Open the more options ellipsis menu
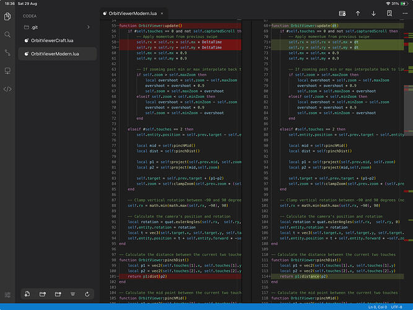413x310 pixels. pos(405,14)
